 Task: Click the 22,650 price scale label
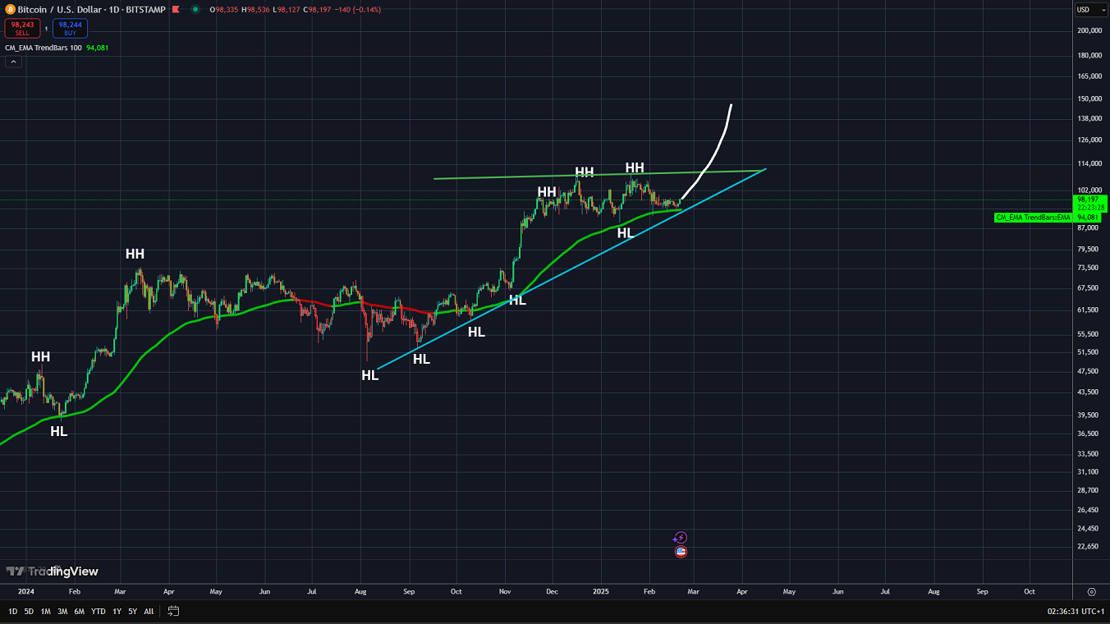[1089, 547]
